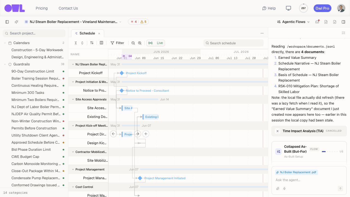Click the plus circle in Gantt chart

(x=146, y=134)
